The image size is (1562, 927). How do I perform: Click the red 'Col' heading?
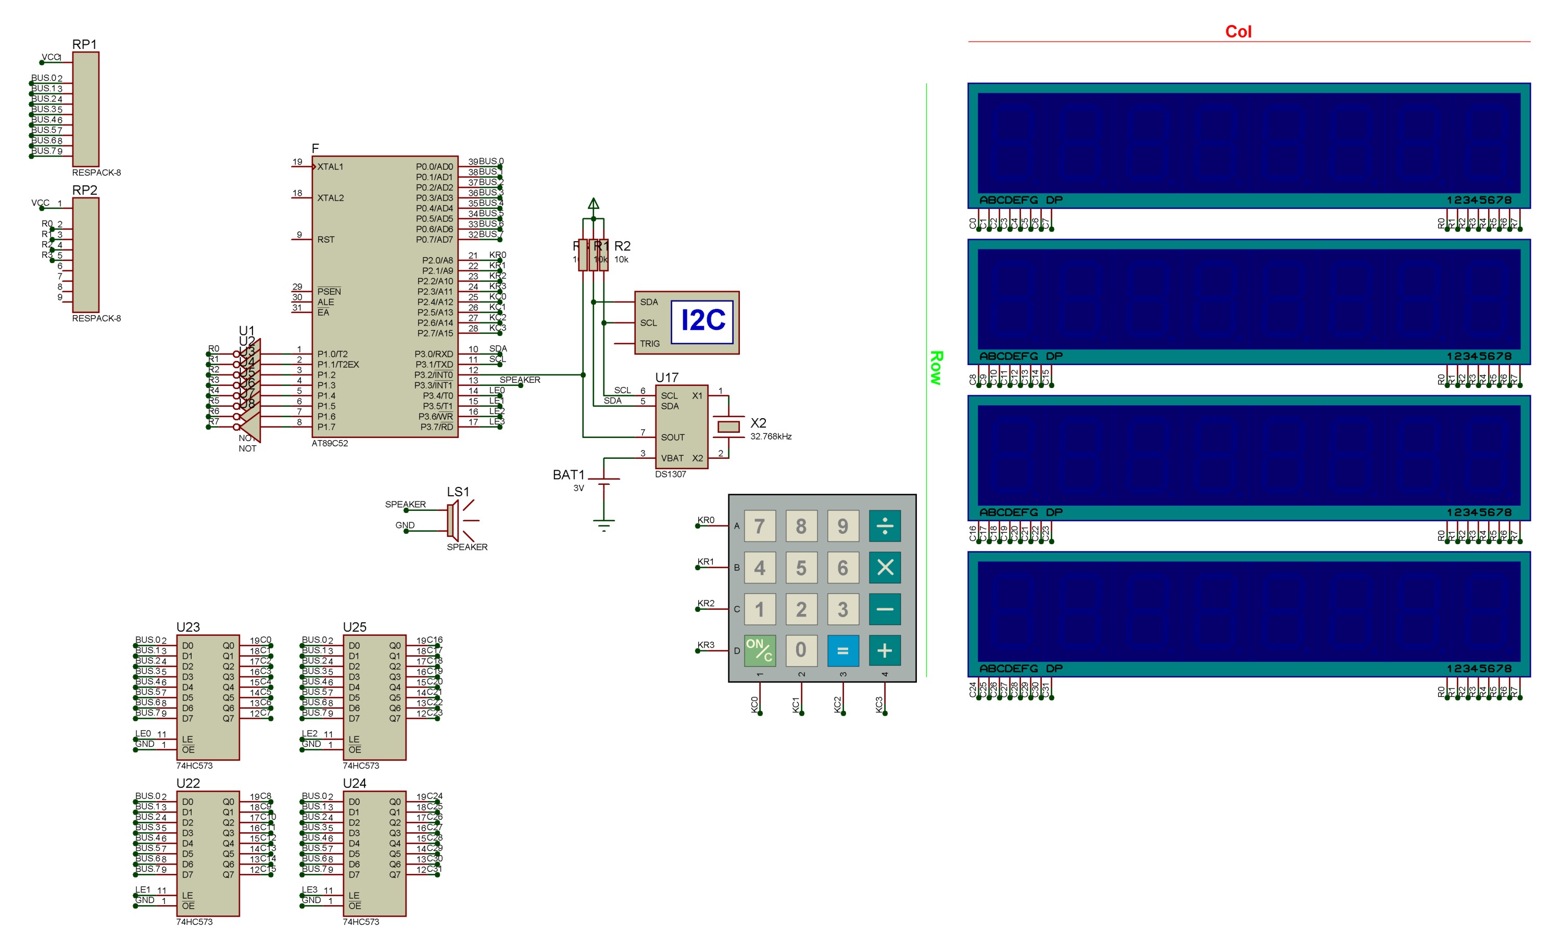click(1238, 31)
